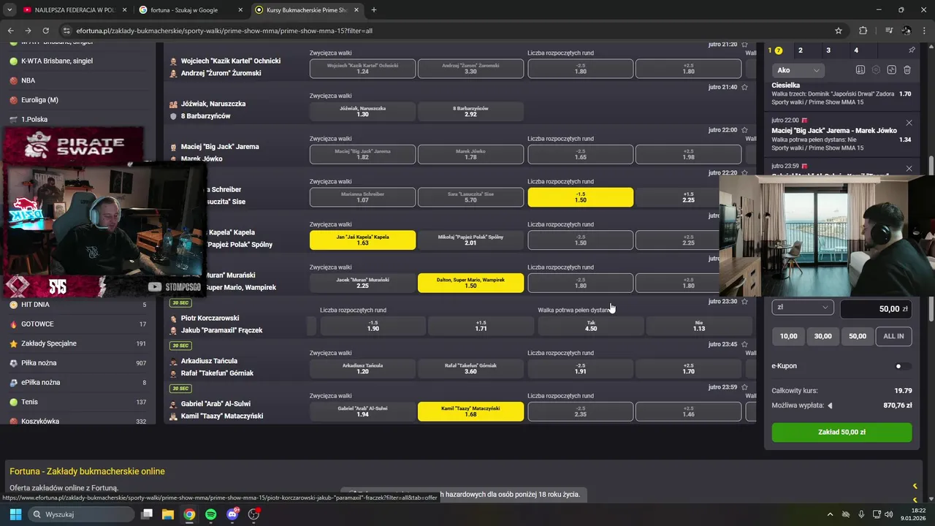The image size is (935, 526).
Task: Click the Windows taskbar search box
Action: point(80,514)
